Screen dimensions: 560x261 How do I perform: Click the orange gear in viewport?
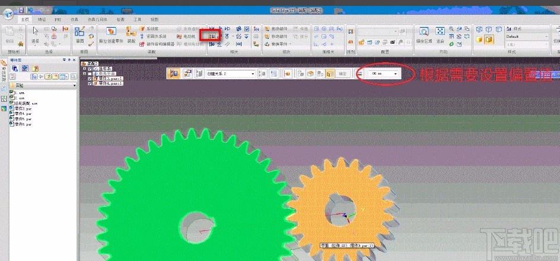(x=342, y=210)
